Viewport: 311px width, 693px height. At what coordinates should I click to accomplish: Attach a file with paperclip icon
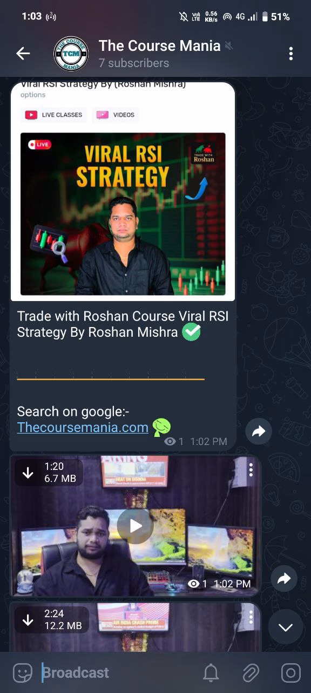pyautogui.click(x=251, y=673)
